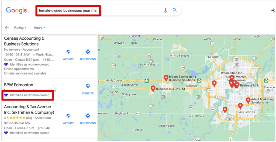Open Accounting & Tax Avenue website icon

pyautogui.click(x=68, y=116)
